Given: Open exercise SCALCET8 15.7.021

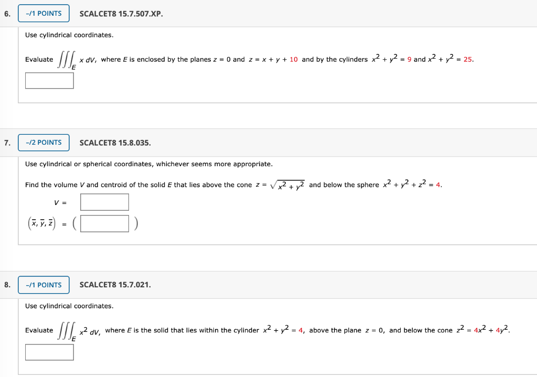Looking at the screenshot, I should tap(116, 285).
